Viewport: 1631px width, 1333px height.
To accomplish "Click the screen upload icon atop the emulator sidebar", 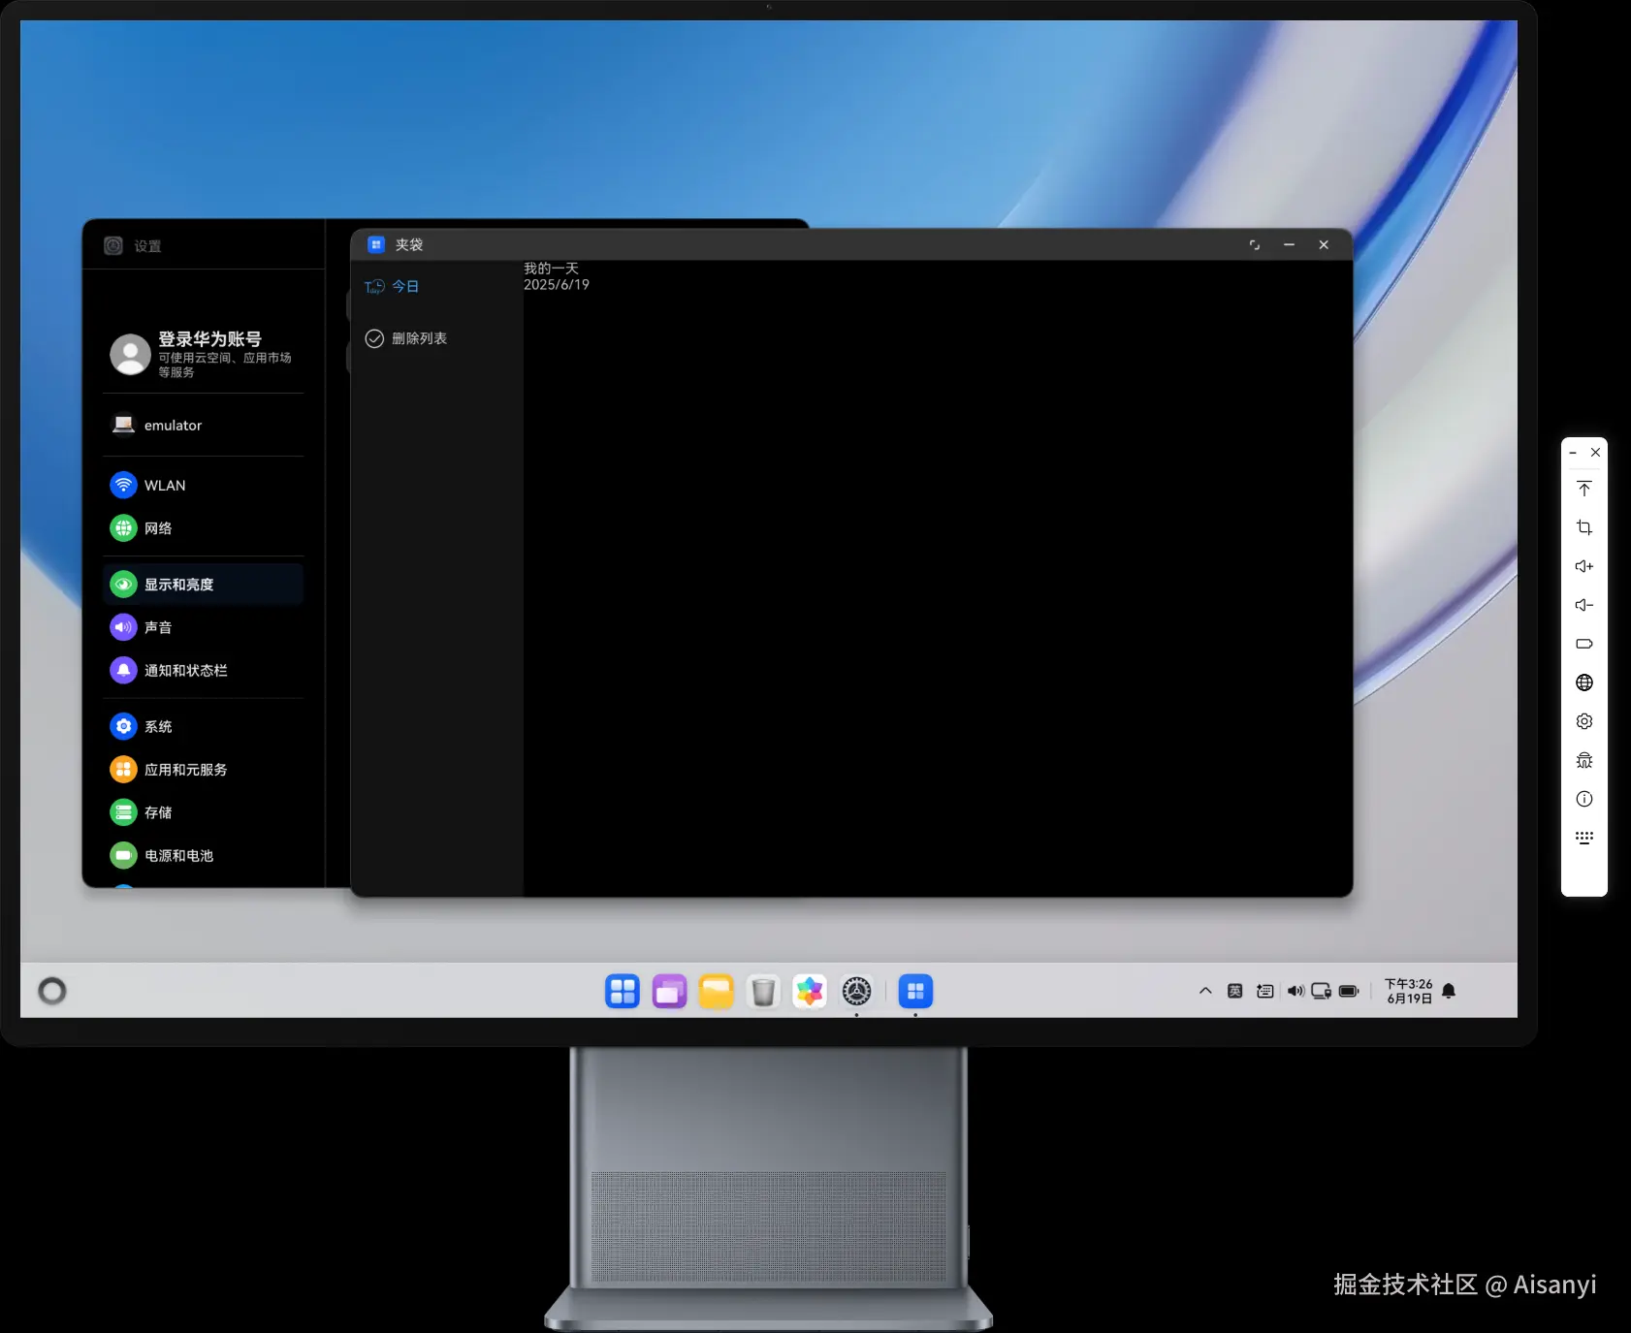I will (1584, 489).
